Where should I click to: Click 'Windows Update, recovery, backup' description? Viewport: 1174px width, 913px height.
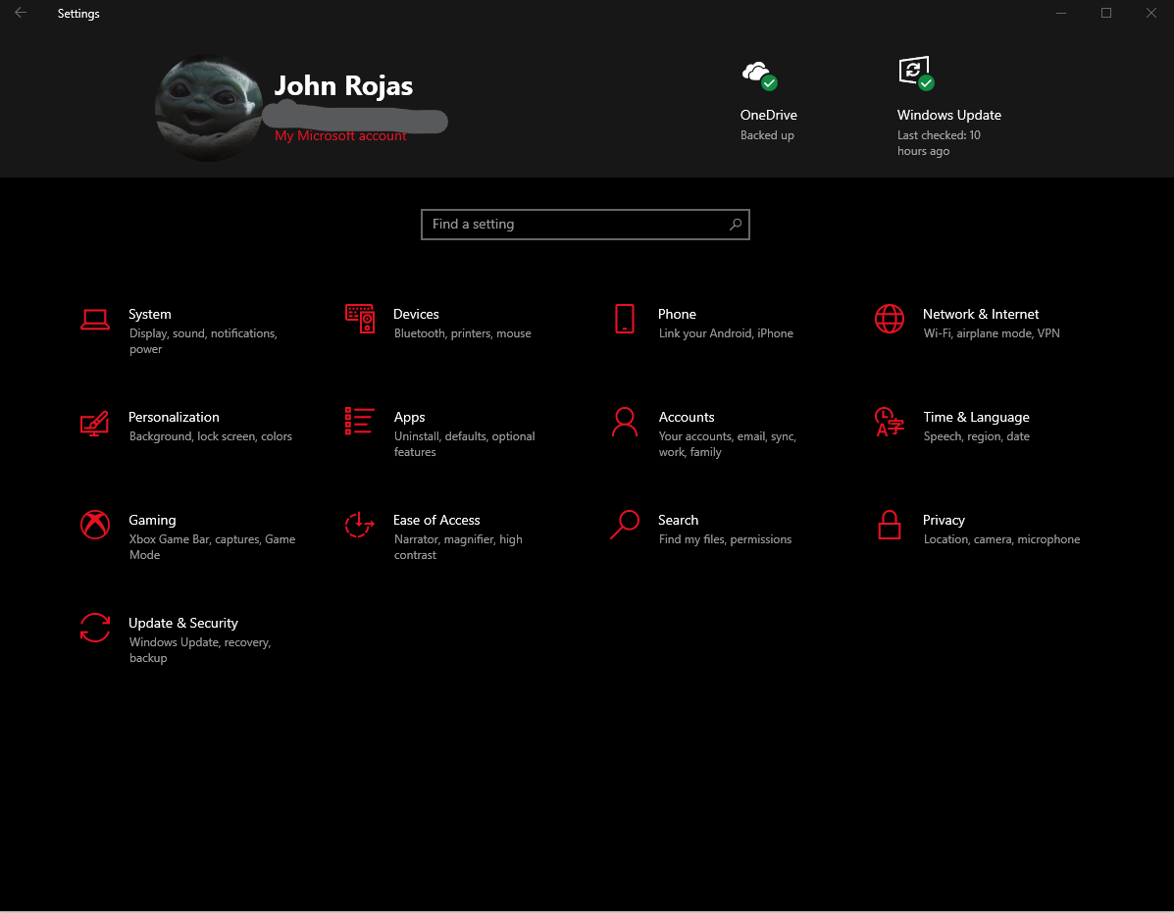coord(201,650)
